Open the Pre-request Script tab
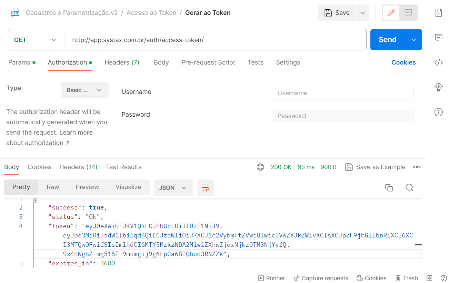The image size is (449, 283). coord(208,62)
